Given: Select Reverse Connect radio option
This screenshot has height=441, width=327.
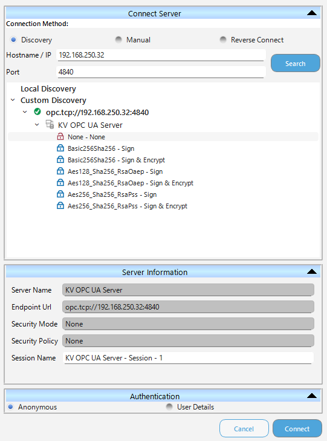Looking at the screenshot, I should [x=223, y=39].
